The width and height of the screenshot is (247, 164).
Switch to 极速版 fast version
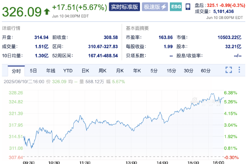click(155, 6)
